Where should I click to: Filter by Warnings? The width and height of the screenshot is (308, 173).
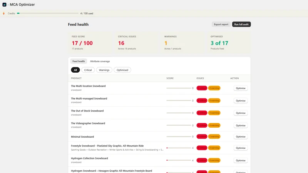(x=104, y=70)
